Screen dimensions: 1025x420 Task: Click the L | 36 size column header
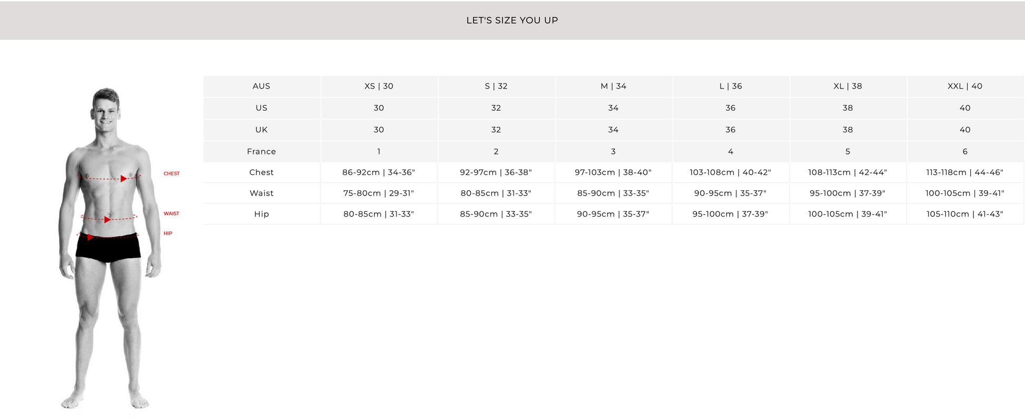point(731,86)
